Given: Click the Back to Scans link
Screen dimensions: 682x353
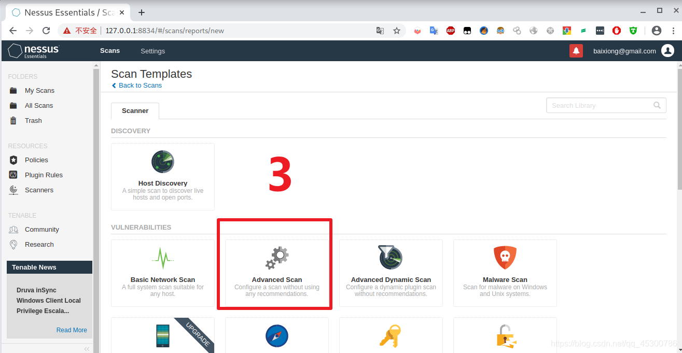Looking at the screenshot, I should pos(137,86).
